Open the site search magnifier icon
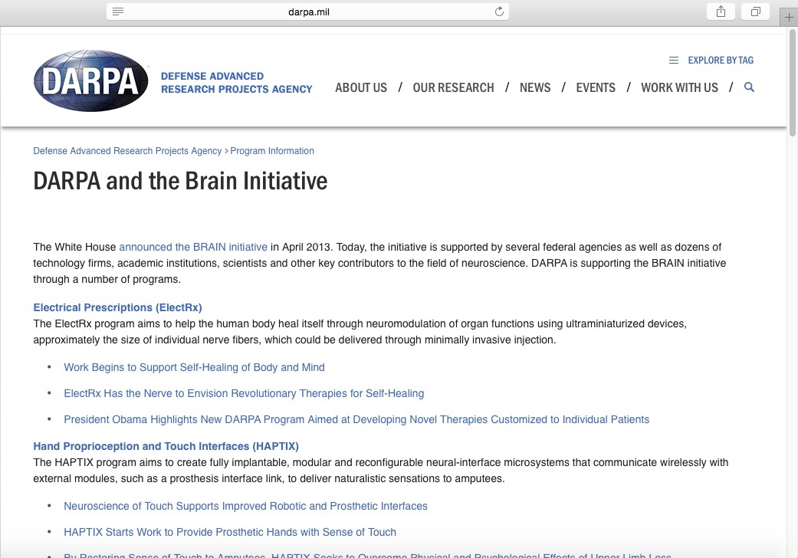Viewport: 798px width, 558px height. [749, 87]
